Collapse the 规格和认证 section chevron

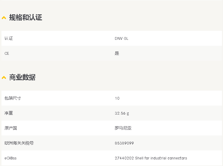click(4, 18)
